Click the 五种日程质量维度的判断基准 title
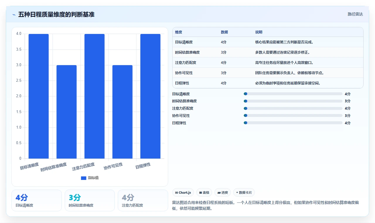The image size is (375, 223). [56, 14]
